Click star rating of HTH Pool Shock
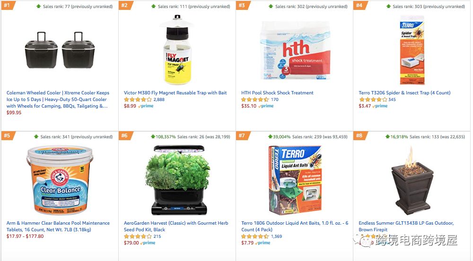This screenshot has height=261, width=473. (x=255, y=99)
